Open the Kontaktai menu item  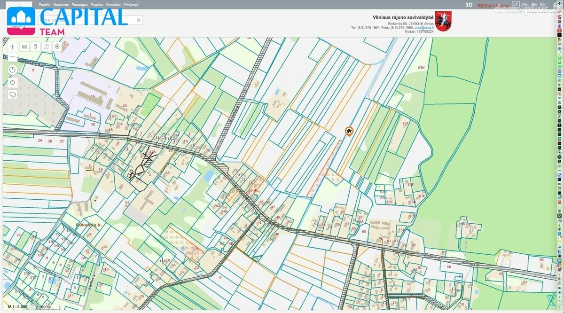click(113, 4)
